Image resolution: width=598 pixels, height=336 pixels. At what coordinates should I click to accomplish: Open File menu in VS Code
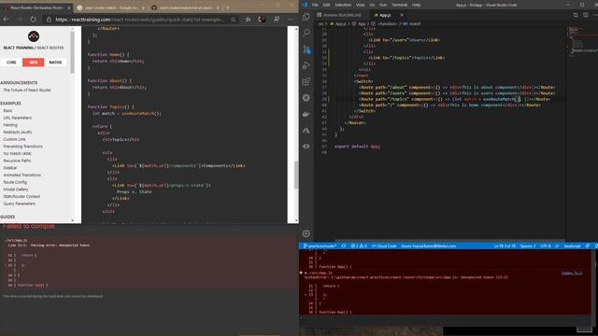point(315,5)
